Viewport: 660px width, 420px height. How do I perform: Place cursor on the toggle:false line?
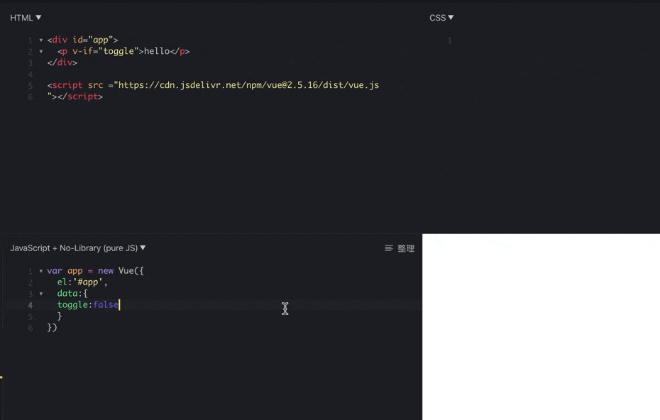87,304
